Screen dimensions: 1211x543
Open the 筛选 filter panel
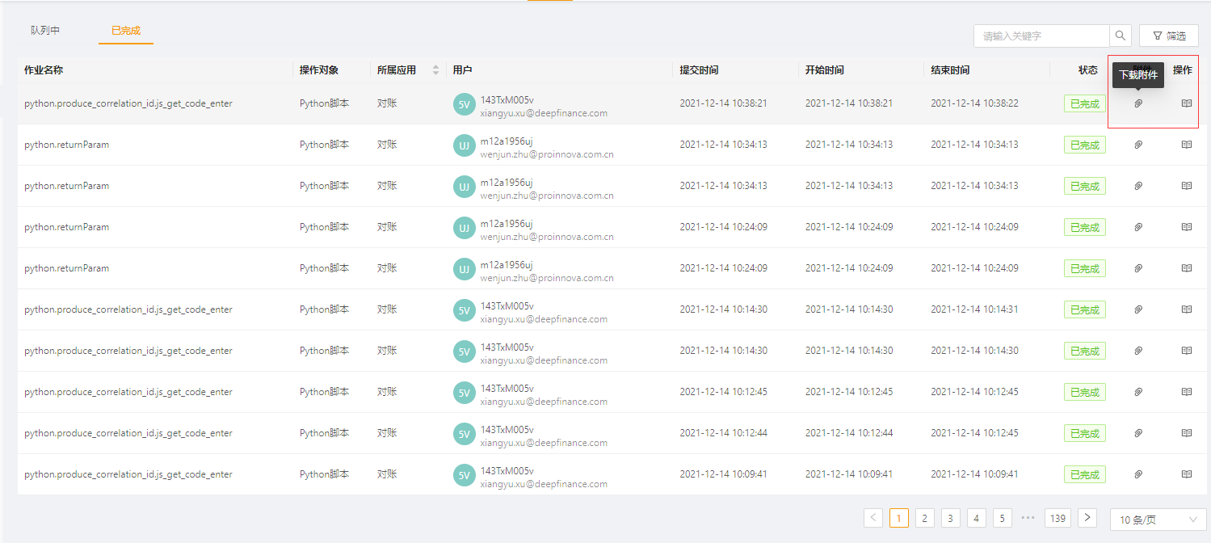[1168, 36]
